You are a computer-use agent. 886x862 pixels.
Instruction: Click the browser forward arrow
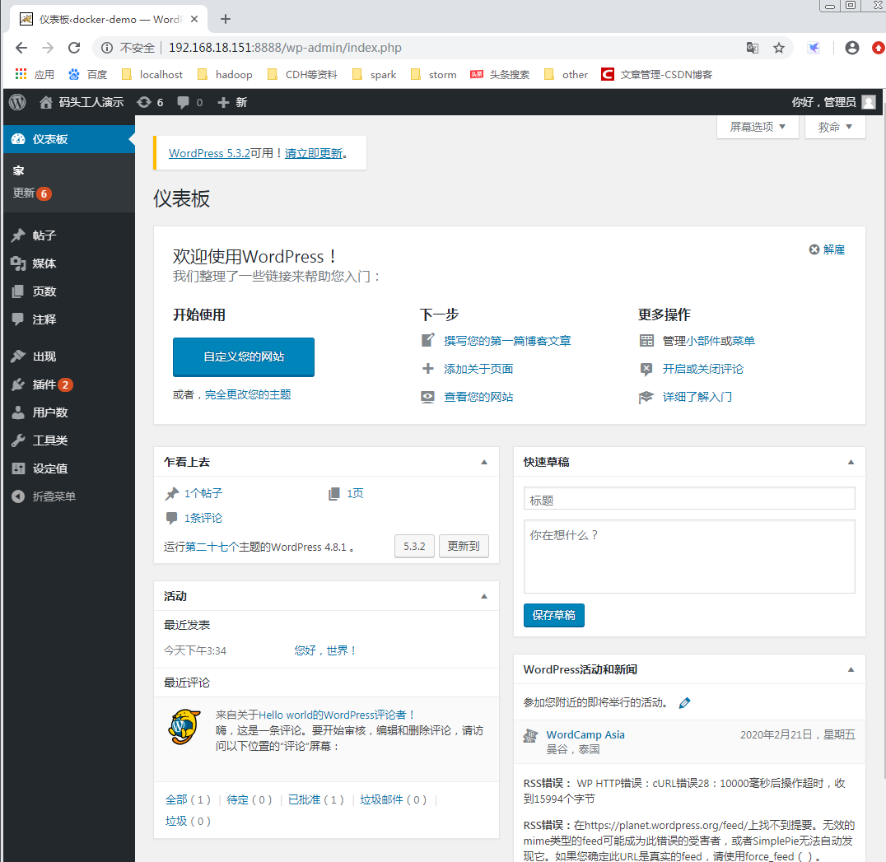(48, 48)
